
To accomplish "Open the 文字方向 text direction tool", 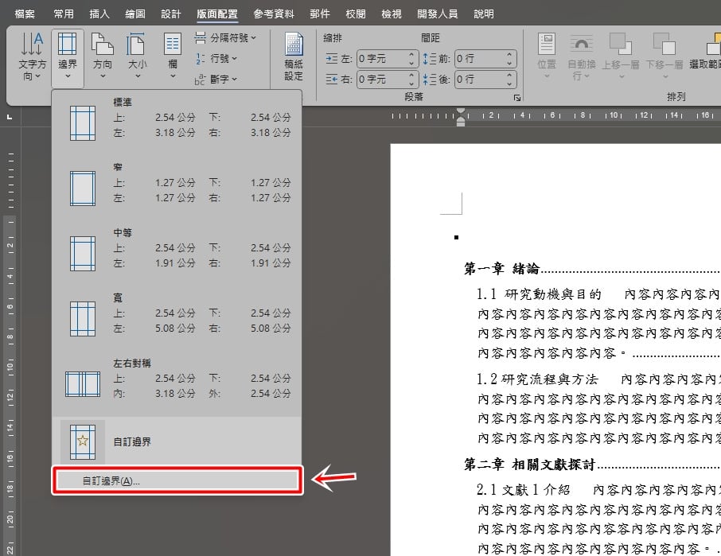I will (x=32, y=56).
